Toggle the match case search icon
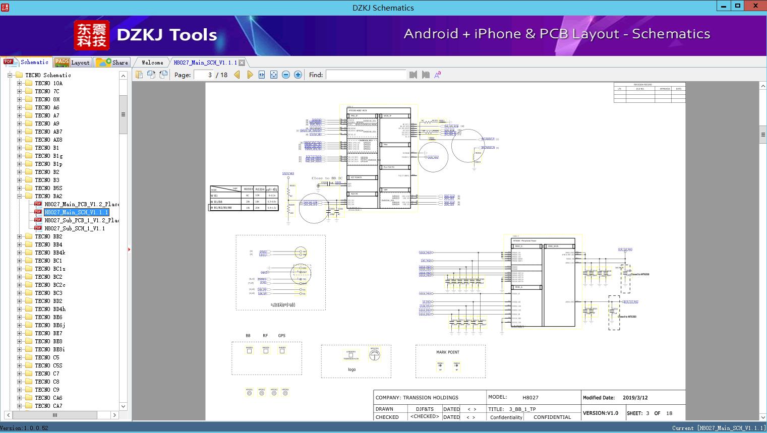The image size is (767, 433). [x=438, y=75]
